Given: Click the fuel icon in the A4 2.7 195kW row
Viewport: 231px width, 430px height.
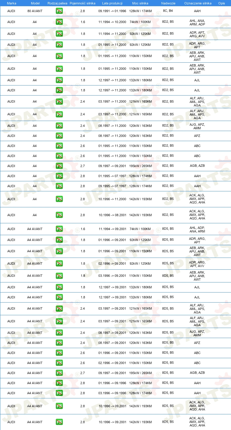Looking at the screenshot, I should click(59, 166).
